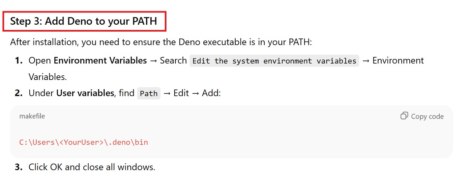Click the sentence "Click OK and close all windows."

(92, 167)
